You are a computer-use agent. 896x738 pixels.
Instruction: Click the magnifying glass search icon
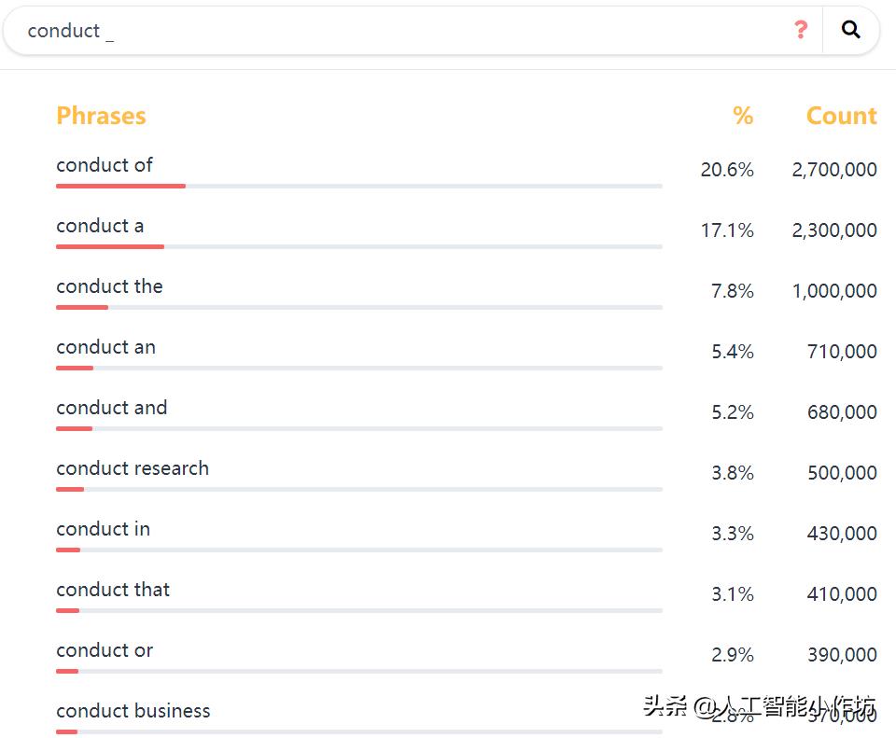click(x=850, y=31)
